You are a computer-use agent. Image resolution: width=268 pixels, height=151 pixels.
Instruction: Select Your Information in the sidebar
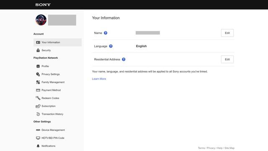(58, 42)
